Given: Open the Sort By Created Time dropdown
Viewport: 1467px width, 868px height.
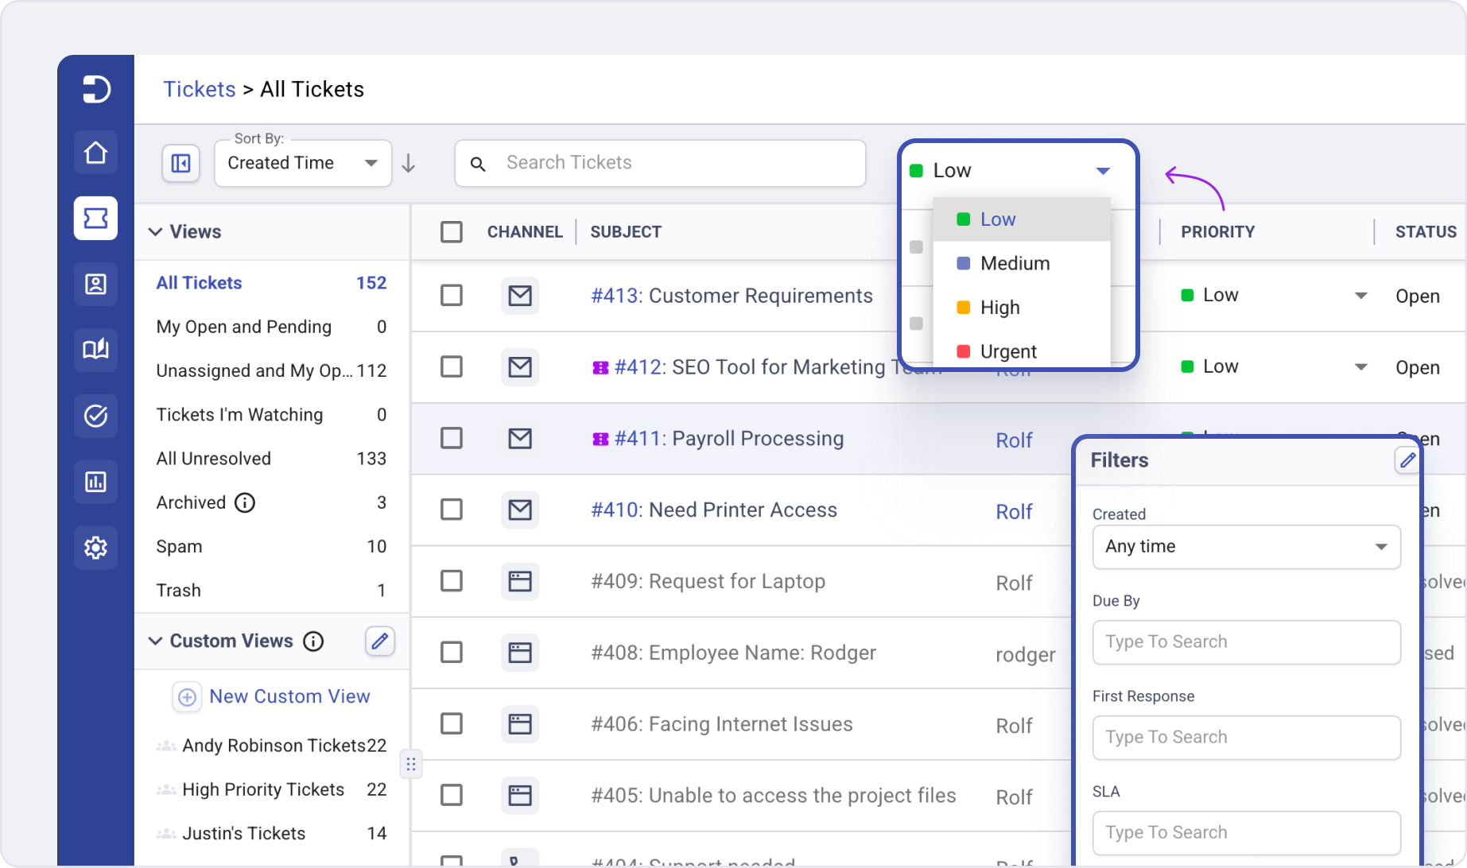Looking at the screenshot, I should tap(303, 164).
